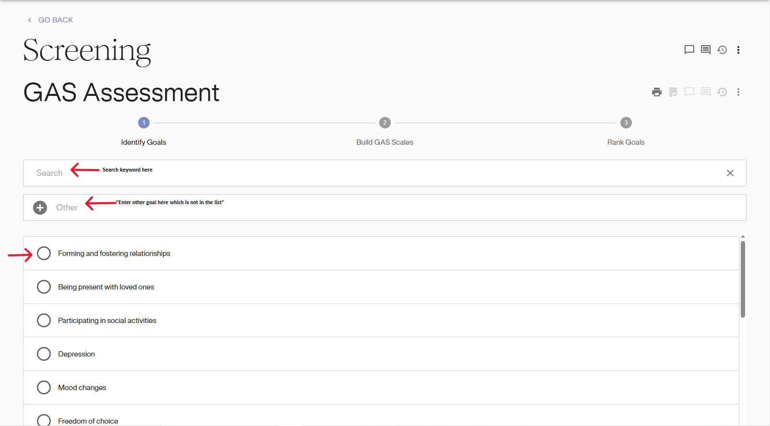
Task: Open history icon in Screening header
Action: point(722,50)
